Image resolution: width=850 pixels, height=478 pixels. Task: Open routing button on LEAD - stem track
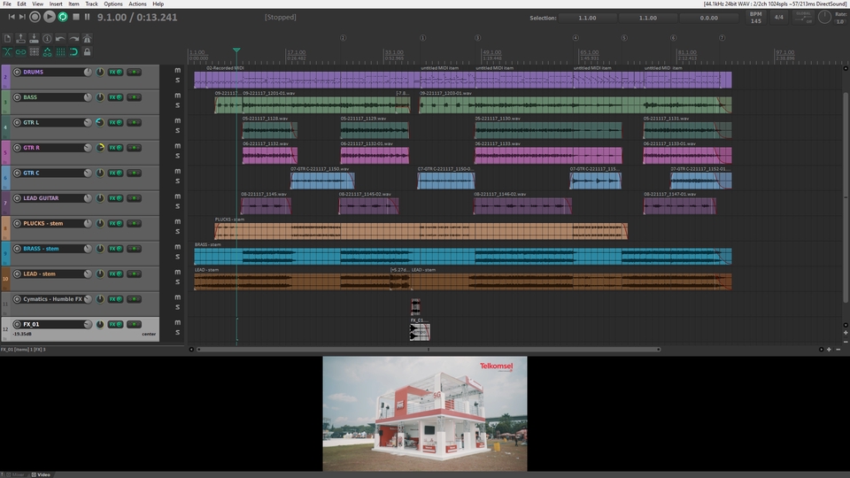tap(134, 274)
